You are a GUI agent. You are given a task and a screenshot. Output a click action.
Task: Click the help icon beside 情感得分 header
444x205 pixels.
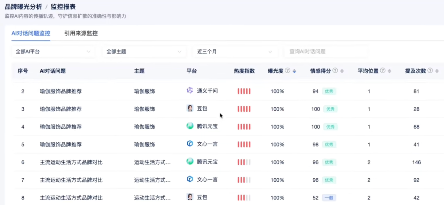coord(335,71)
